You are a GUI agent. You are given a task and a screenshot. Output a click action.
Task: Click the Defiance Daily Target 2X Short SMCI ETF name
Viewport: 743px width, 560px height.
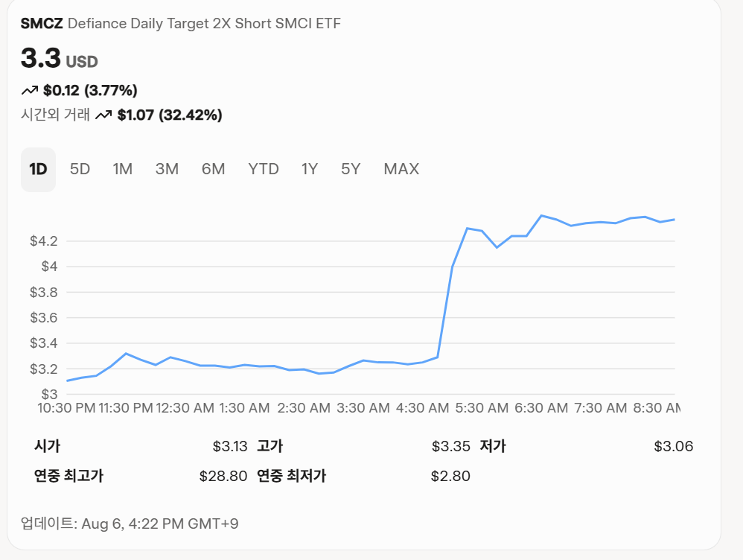204,24
